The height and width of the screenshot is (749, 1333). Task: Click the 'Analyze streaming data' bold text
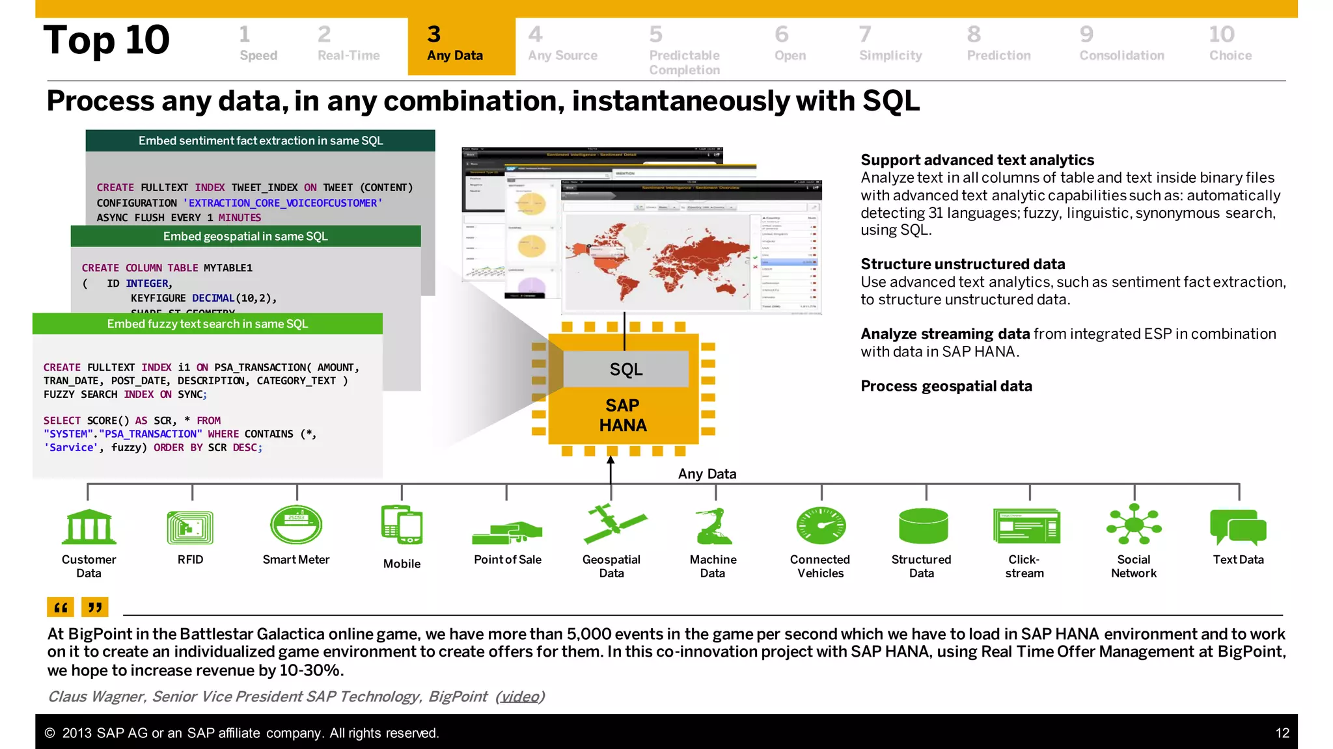tap(945, 334)
